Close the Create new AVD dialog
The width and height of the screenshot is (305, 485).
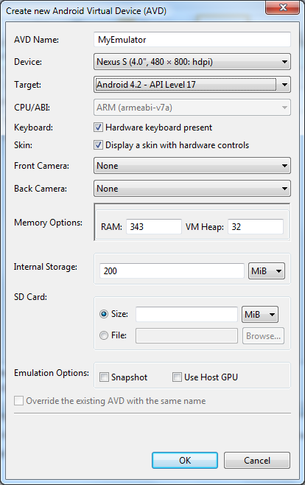pos(282,7)
